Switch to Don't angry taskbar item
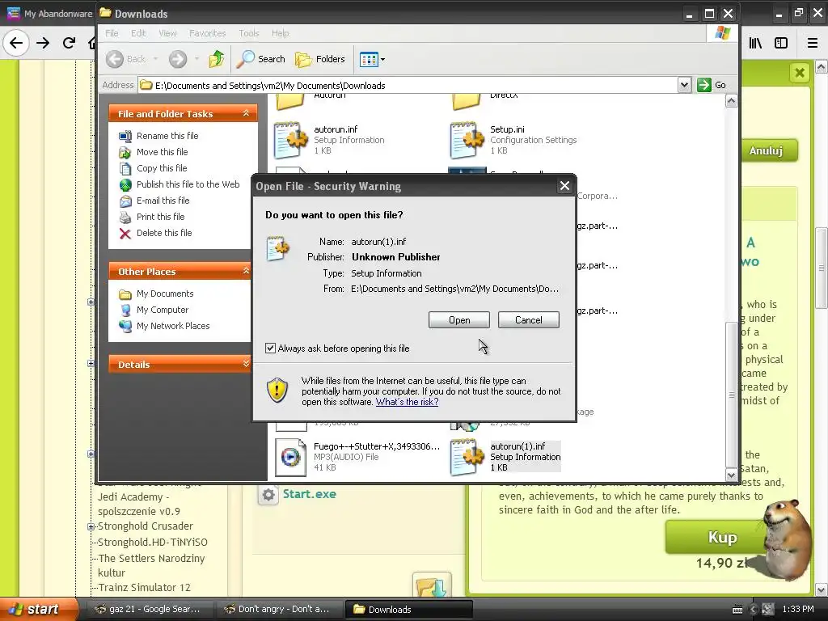Viewport: 828px width, 621px height. coord(278,609)
